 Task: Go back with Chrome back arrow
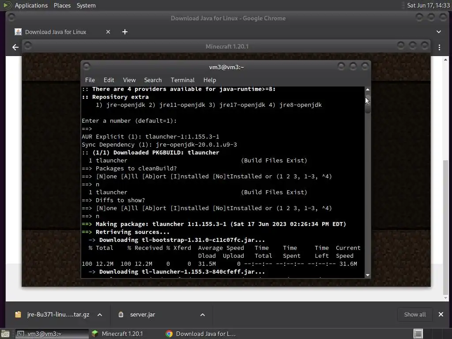coord(15,47)
